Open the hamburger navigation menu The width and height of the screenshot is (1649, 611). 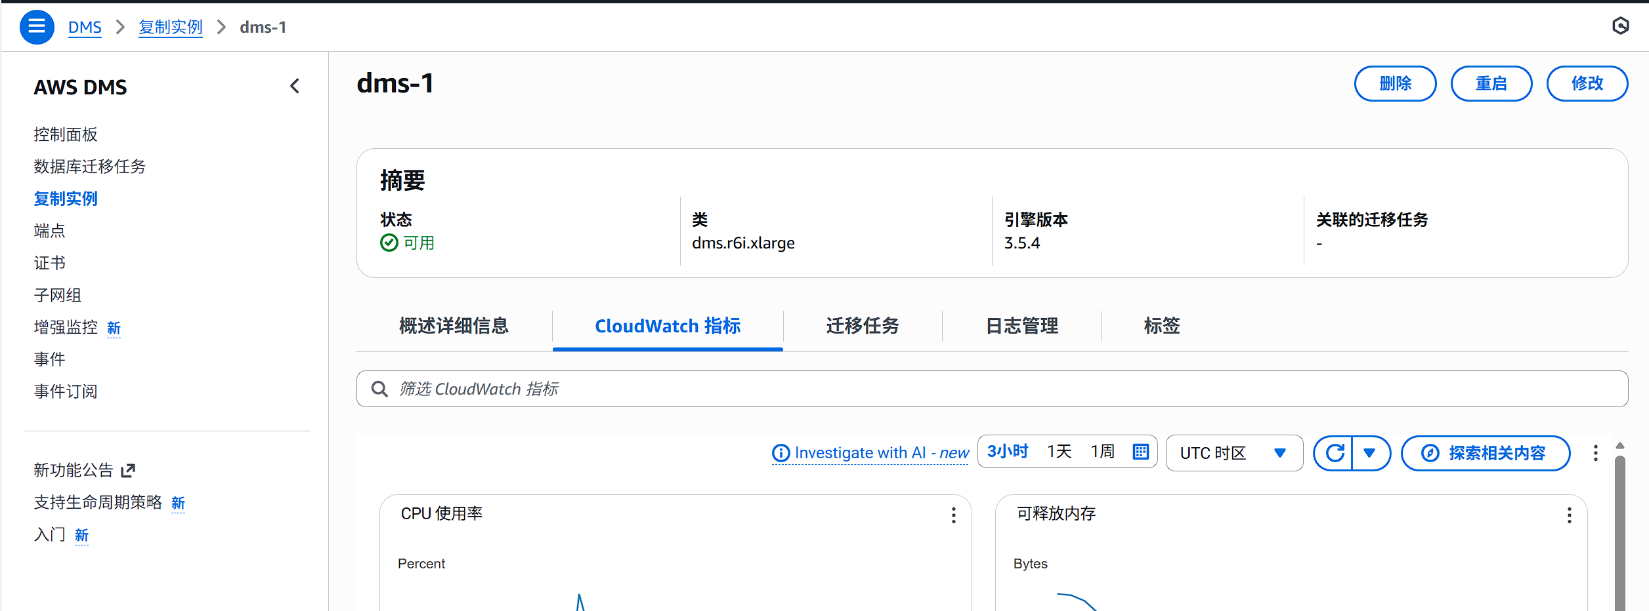37,27
